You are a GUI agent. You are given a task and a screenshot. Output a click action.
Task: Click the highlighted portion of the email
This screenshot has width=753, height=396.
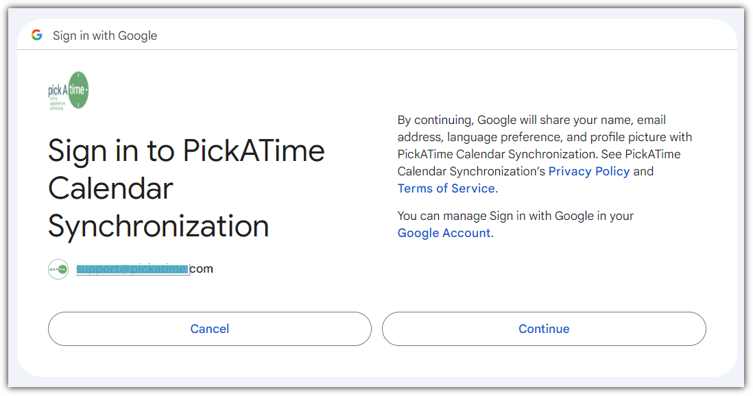pyautogui.click(x=132, y=269)
